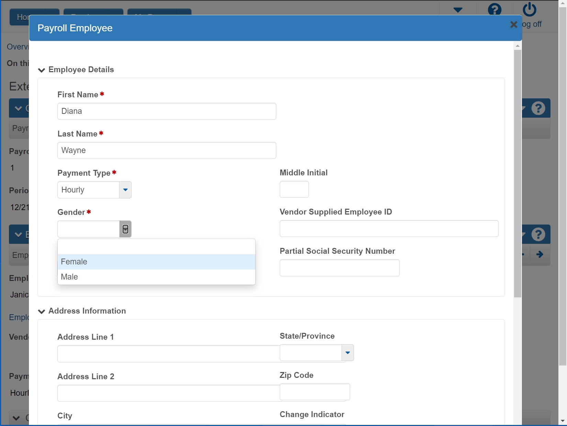Image resolution: width=567 pixels, height=426 pixels.
Task: Collapse the Employee Details section
Action: (x=42, y=70)
